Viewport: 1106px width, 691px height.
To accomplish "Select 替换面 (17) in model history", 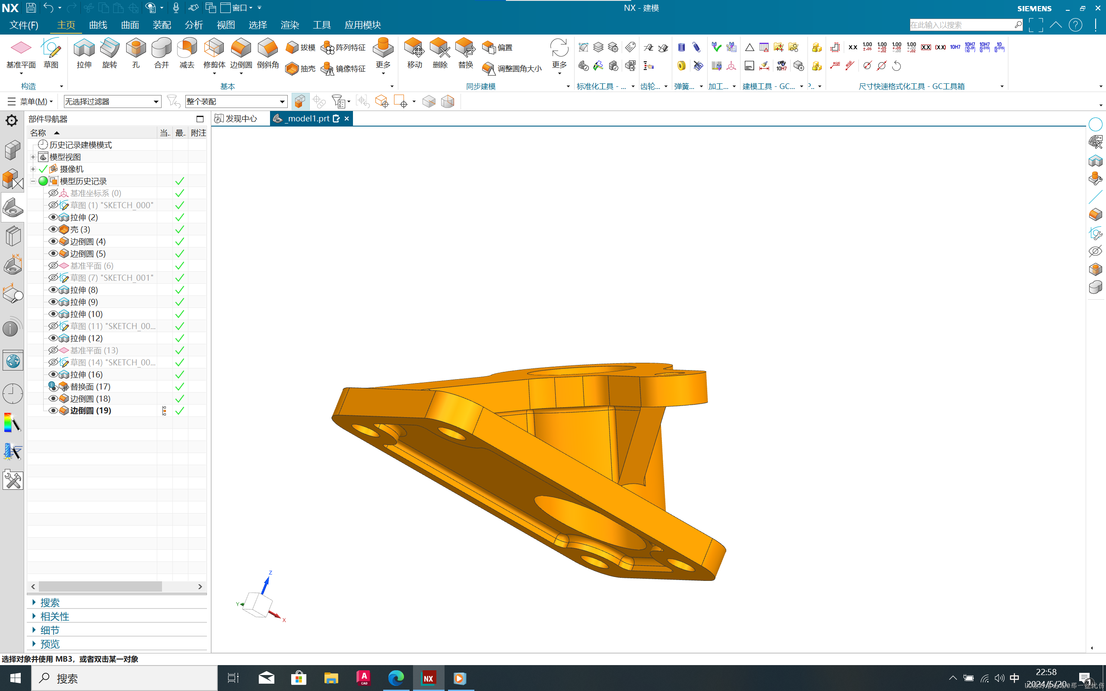I will pyautogui.click(x=90, y=387).
